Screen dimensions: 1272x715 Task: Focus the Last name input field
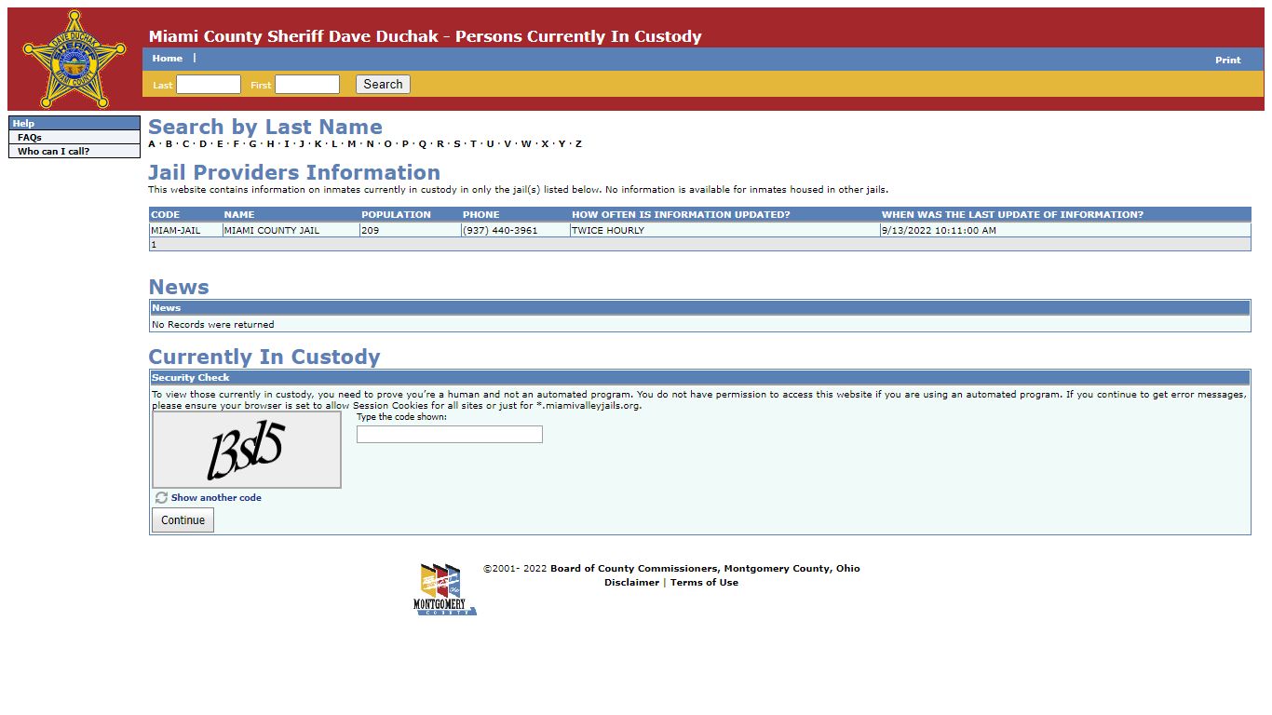(209, 85)
